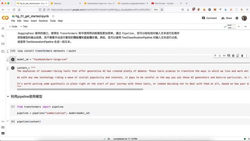Open table of contents sidebar icon
The width and height of the screenshot is (250, 141).
pos(3,29)
